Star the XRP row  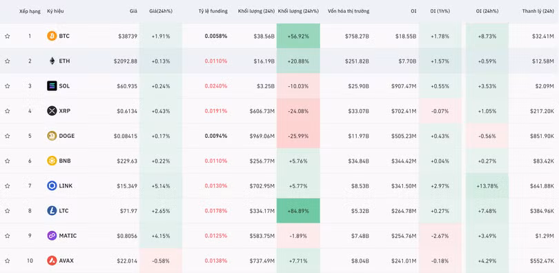tap(8, 111)
